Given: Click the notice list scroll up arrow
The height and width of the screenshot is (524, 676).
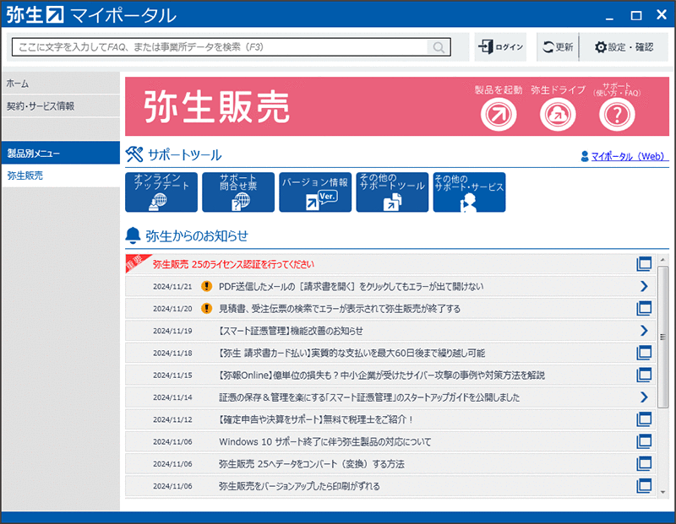Looking at the screenshot, I should click(x=662, y=260).
